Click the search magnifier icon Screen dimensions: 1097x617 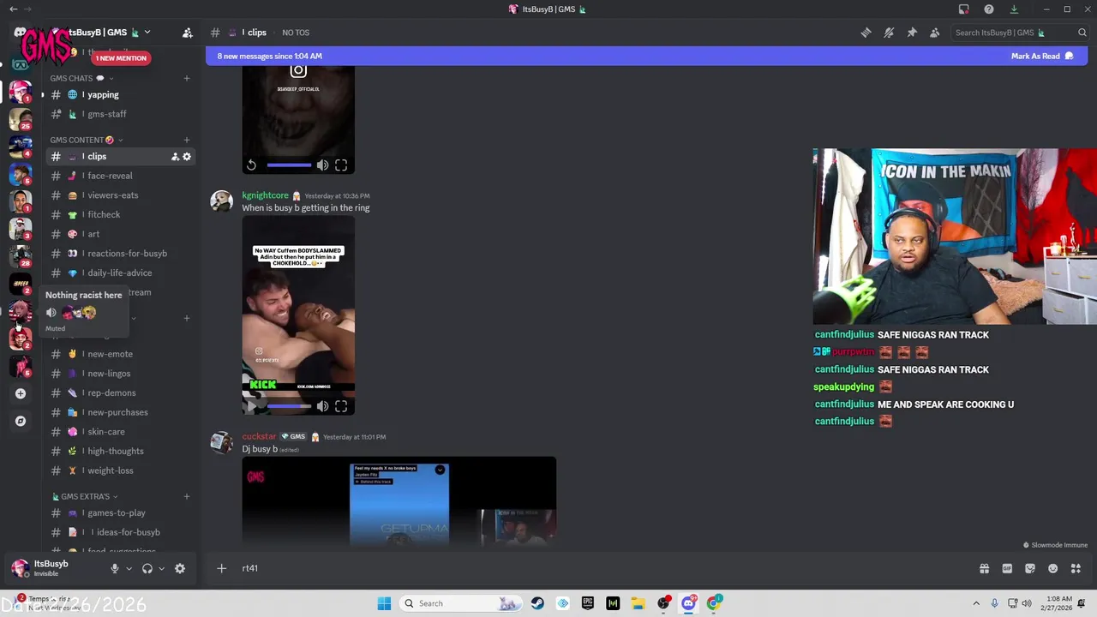tap(1082, 33)
